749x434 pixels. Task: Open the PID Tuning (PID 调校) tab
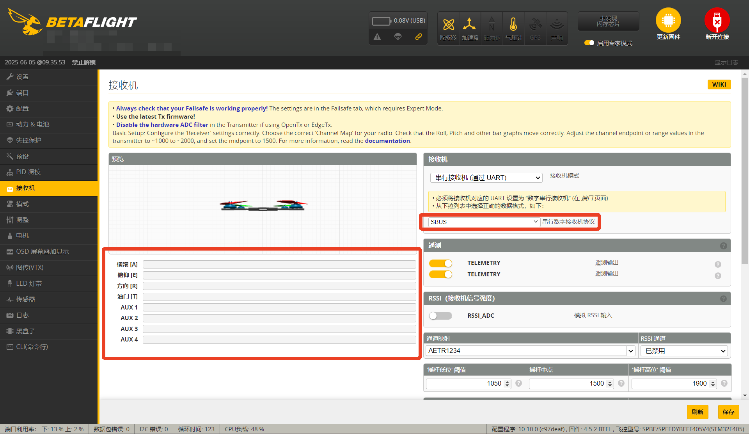[x=49, y=172]
